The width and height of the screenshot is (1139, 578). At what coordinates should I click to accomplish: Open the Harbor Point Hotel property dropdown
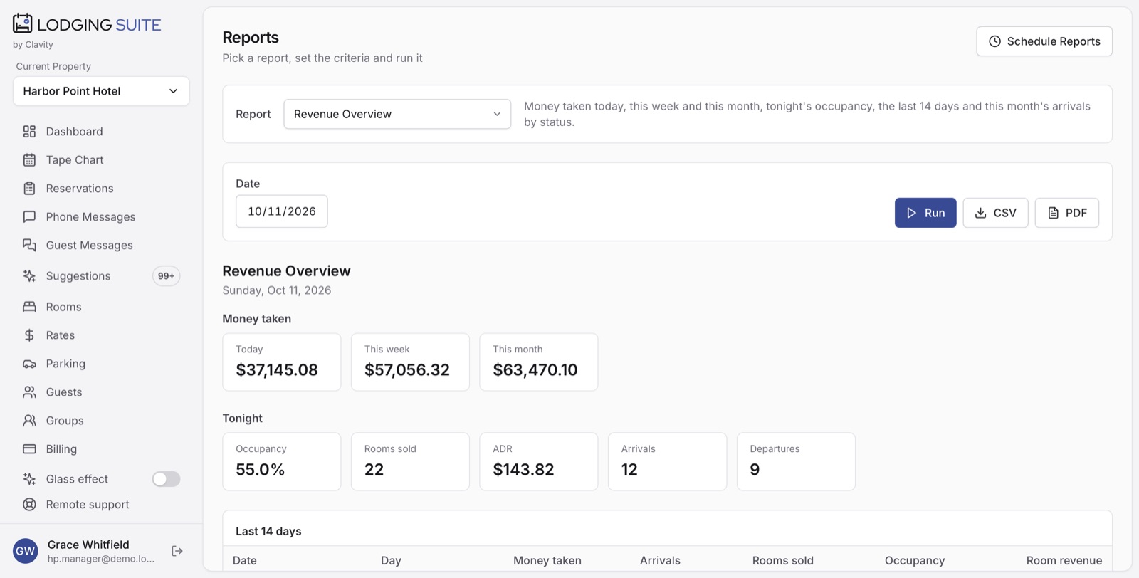[101, 91]
